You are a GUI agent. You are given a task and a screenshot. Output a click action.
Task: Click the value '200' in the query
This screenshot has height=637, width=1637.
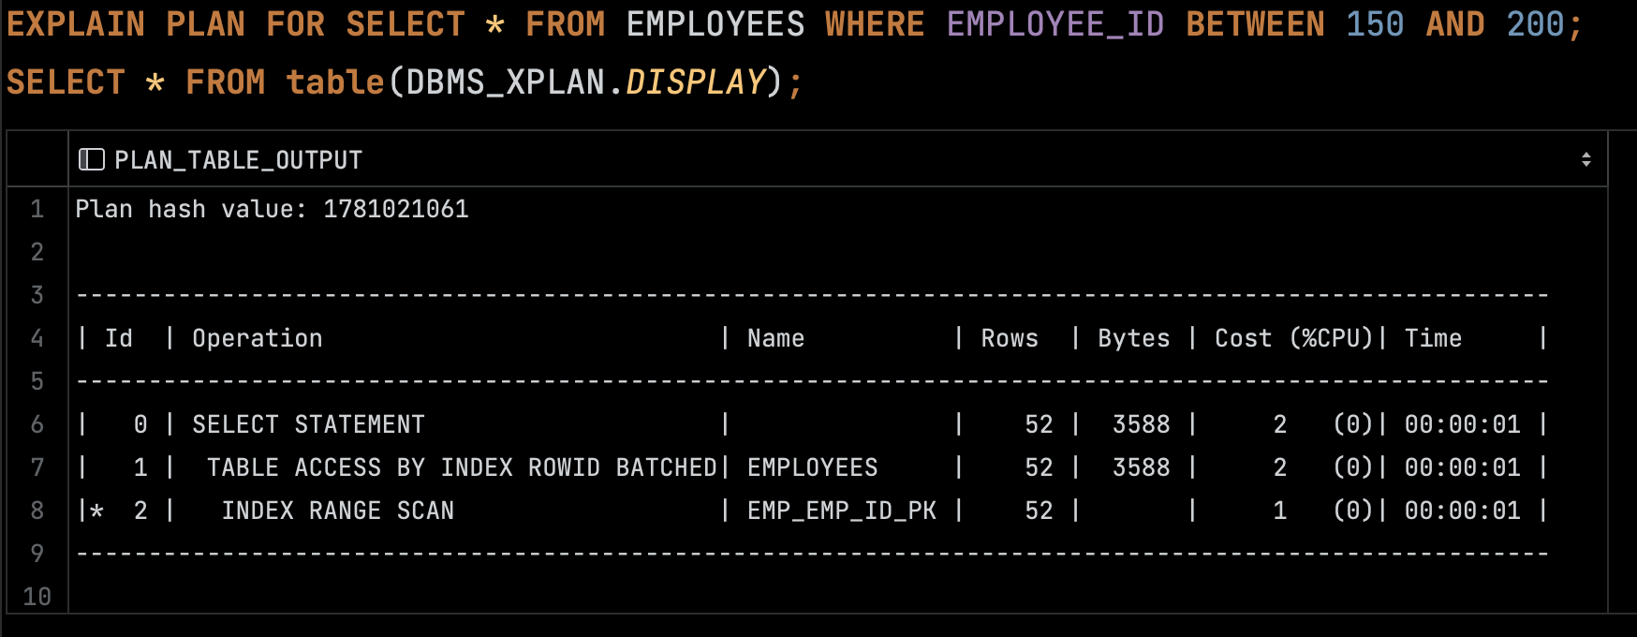pyautogui.click(x=1535, y=24)
